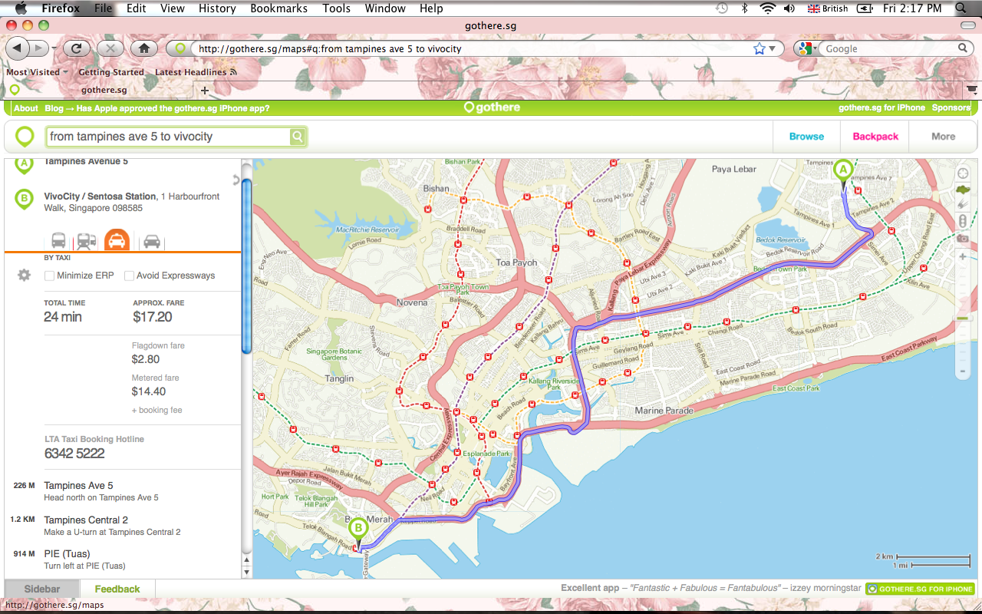This screenshot has height=614, width=982.
Task: Click the camera map control icon
Action: pyautogui.click(x=963, y=239)
